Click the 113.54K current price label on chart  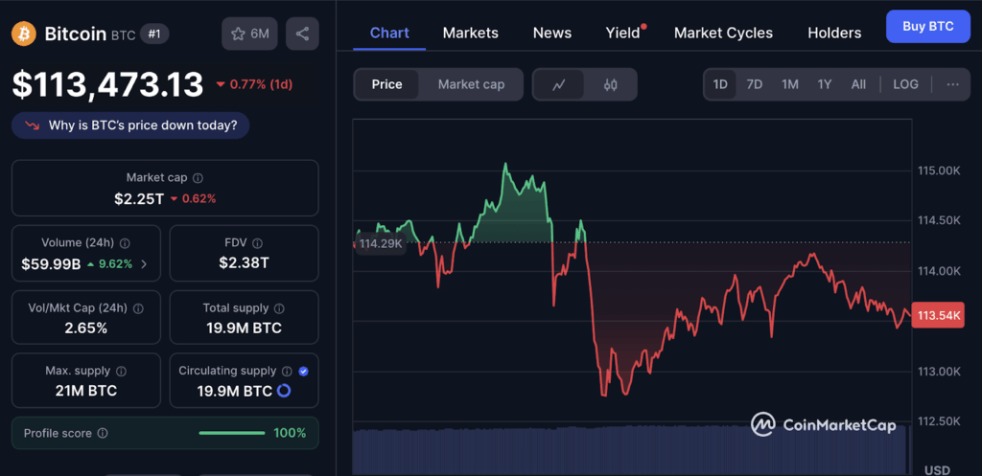(939, 315)
